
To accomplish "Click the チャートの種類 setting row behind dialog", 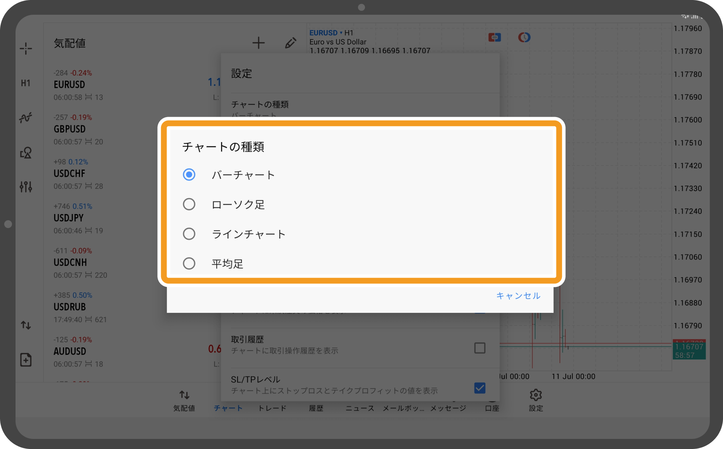I will (x=360, y=105).
